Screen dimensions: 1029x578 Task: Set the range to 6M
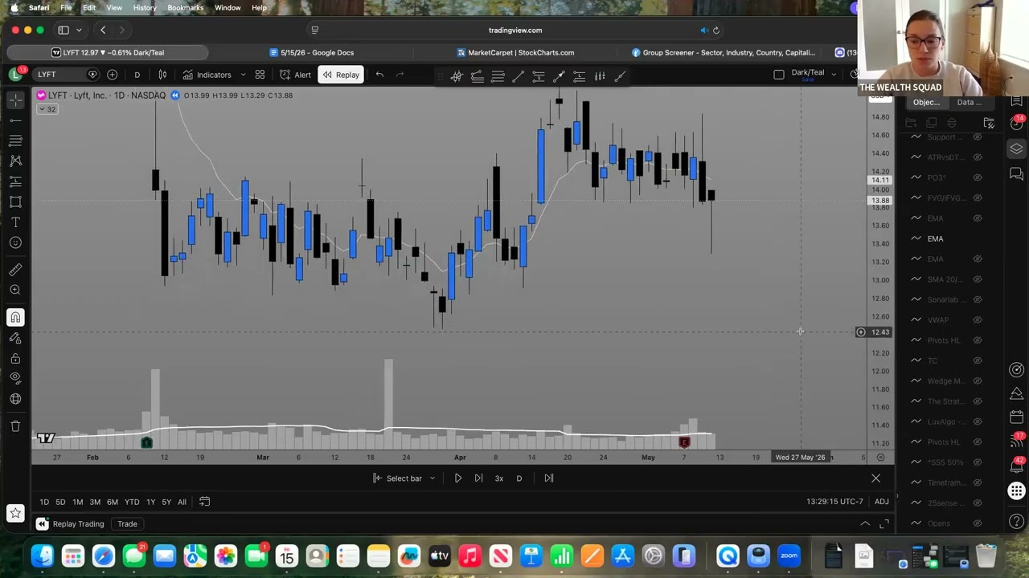coord(113,502)
